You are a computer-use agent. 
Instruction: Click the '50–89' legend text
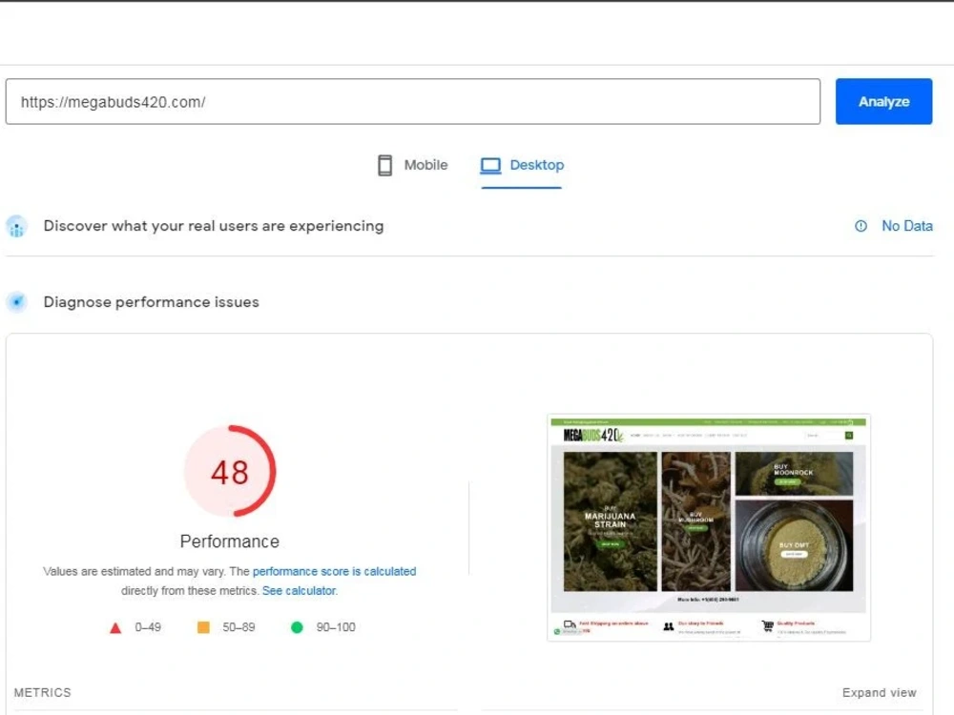(x=238, y=627)
